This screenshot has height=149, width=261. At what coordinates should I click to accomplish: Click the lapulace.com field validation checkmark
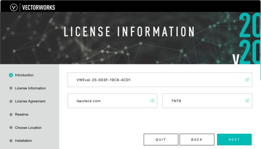(152, 100)
